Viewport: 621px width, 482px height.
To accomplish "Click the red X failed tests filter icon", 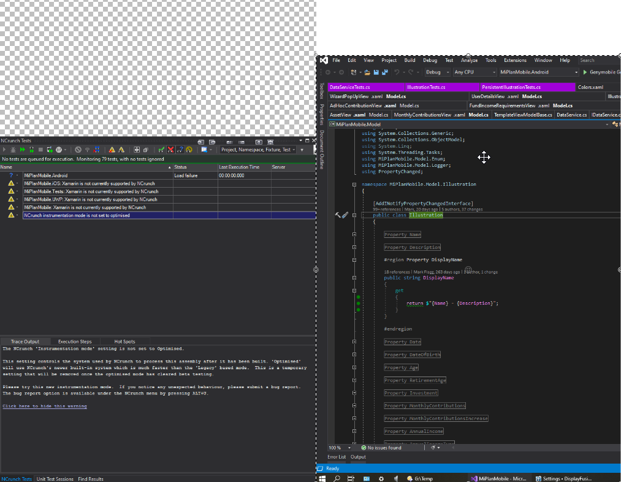I will (x=171, y=150).
